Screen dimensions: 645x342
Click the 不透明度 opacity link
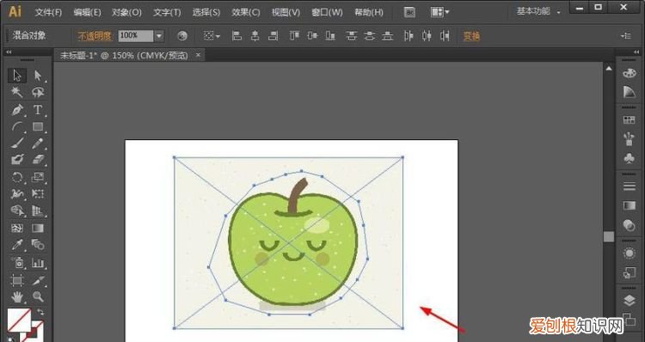tap(95, 36)
